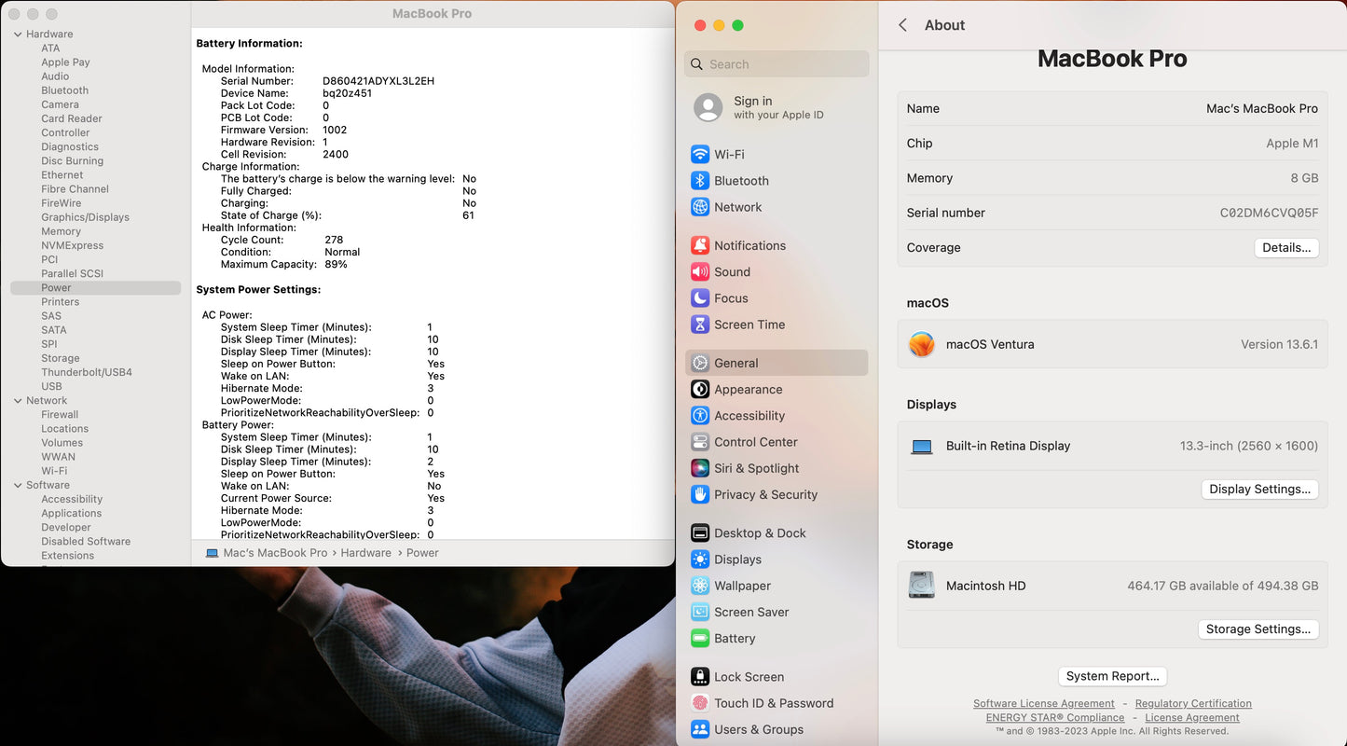This screenshot has width=1347, height=746.
Task: Open the Battery icon settings
Action: pyautogui.click(x=700, y=639)
